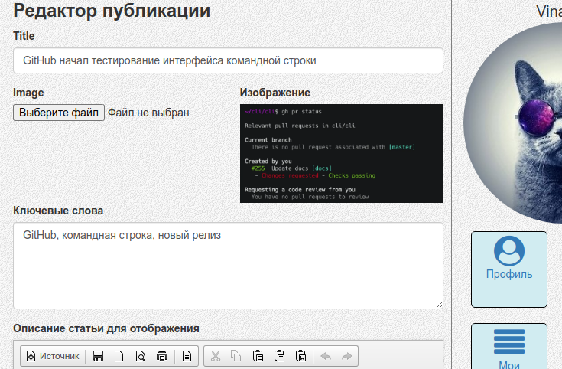
Task: Click the Save floppy disk icon
Action: coord(98,356)
